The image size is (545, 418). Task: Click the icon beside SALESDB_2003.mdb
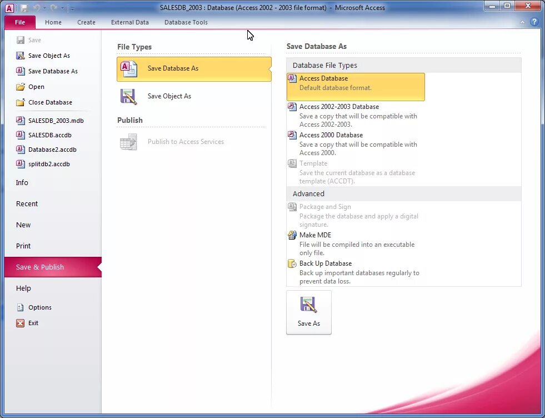(21, 120)
